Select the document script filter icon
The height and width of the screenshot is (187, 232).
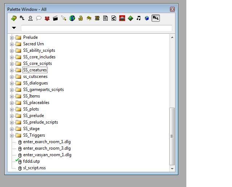point(105,18)
